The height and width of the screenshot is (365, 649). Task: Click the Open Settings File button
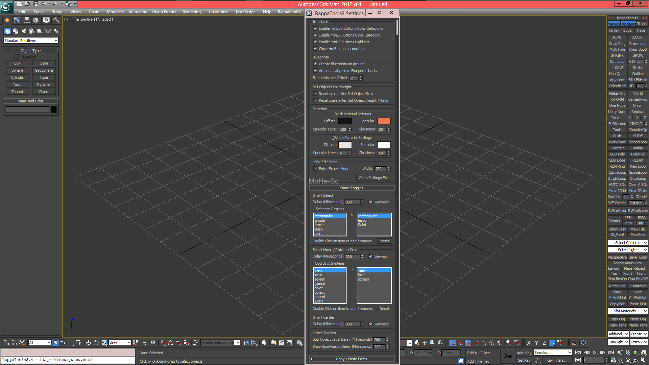pyautogui.click(x=373, y=178)
